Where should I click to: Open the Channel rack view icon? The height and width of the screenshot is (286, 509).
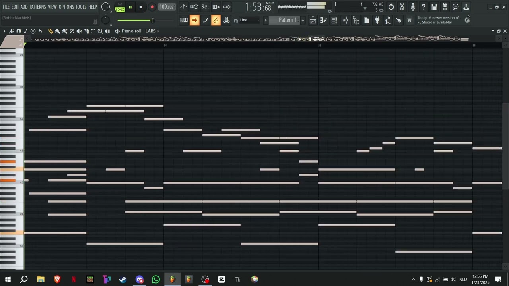334,21
